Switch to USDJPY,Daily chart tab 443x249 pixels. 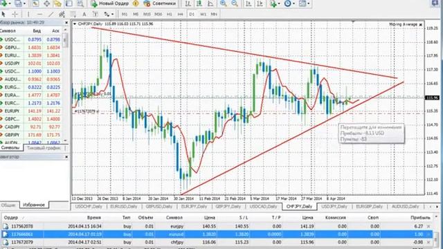click(x=334, y=207)
